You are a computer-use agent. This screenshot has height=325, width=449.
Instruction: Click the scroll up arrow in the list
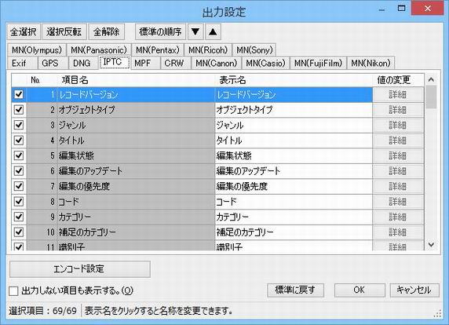(431, 79)
